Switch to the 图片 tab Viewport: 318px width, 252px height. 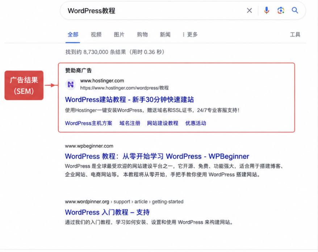tap(119, 34)
